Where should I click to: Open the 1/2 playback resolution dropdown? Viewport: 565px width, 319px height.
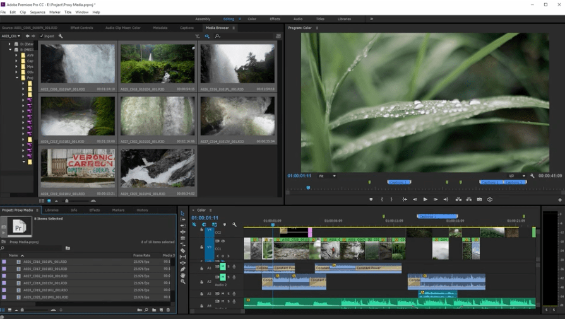[x=516, y=176]
